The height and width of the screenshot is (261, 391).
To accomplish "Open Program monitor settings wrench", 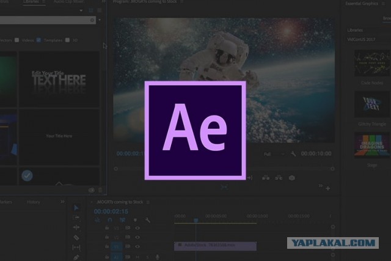I will click(293, 153).
